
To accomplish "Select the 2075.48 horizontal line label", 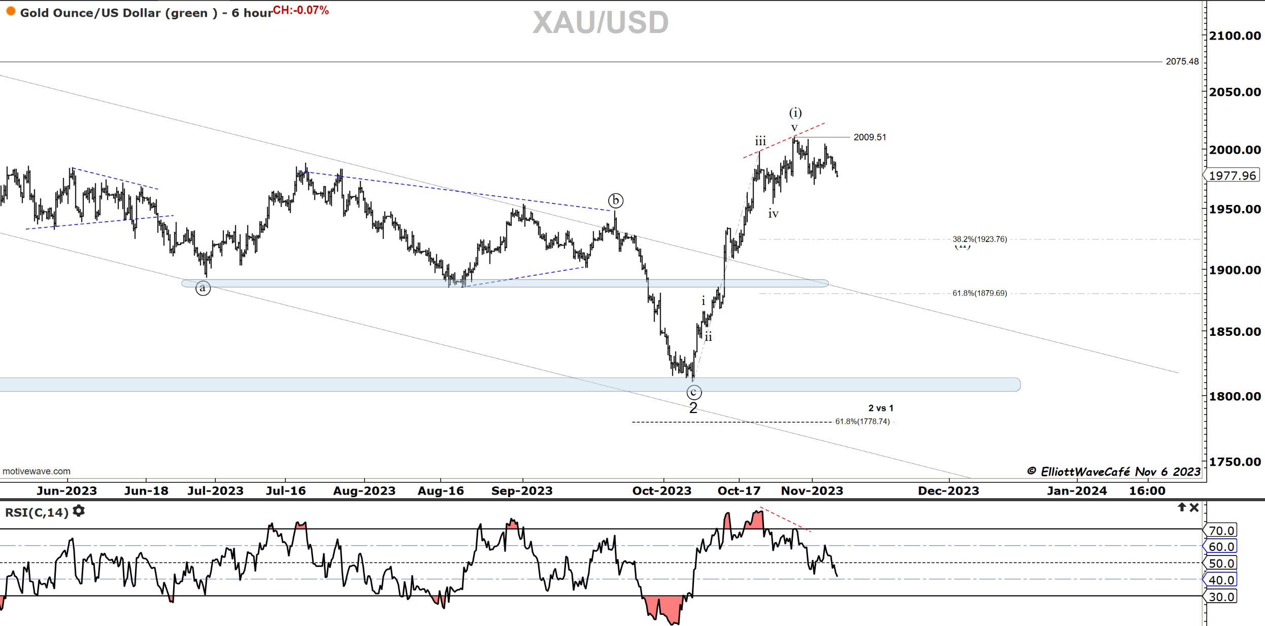I will (1182, 61).
